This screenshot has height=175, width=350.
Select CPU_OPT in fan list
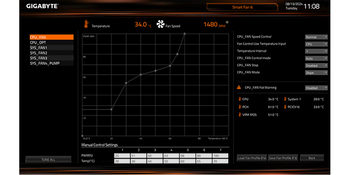pos(51,42)
